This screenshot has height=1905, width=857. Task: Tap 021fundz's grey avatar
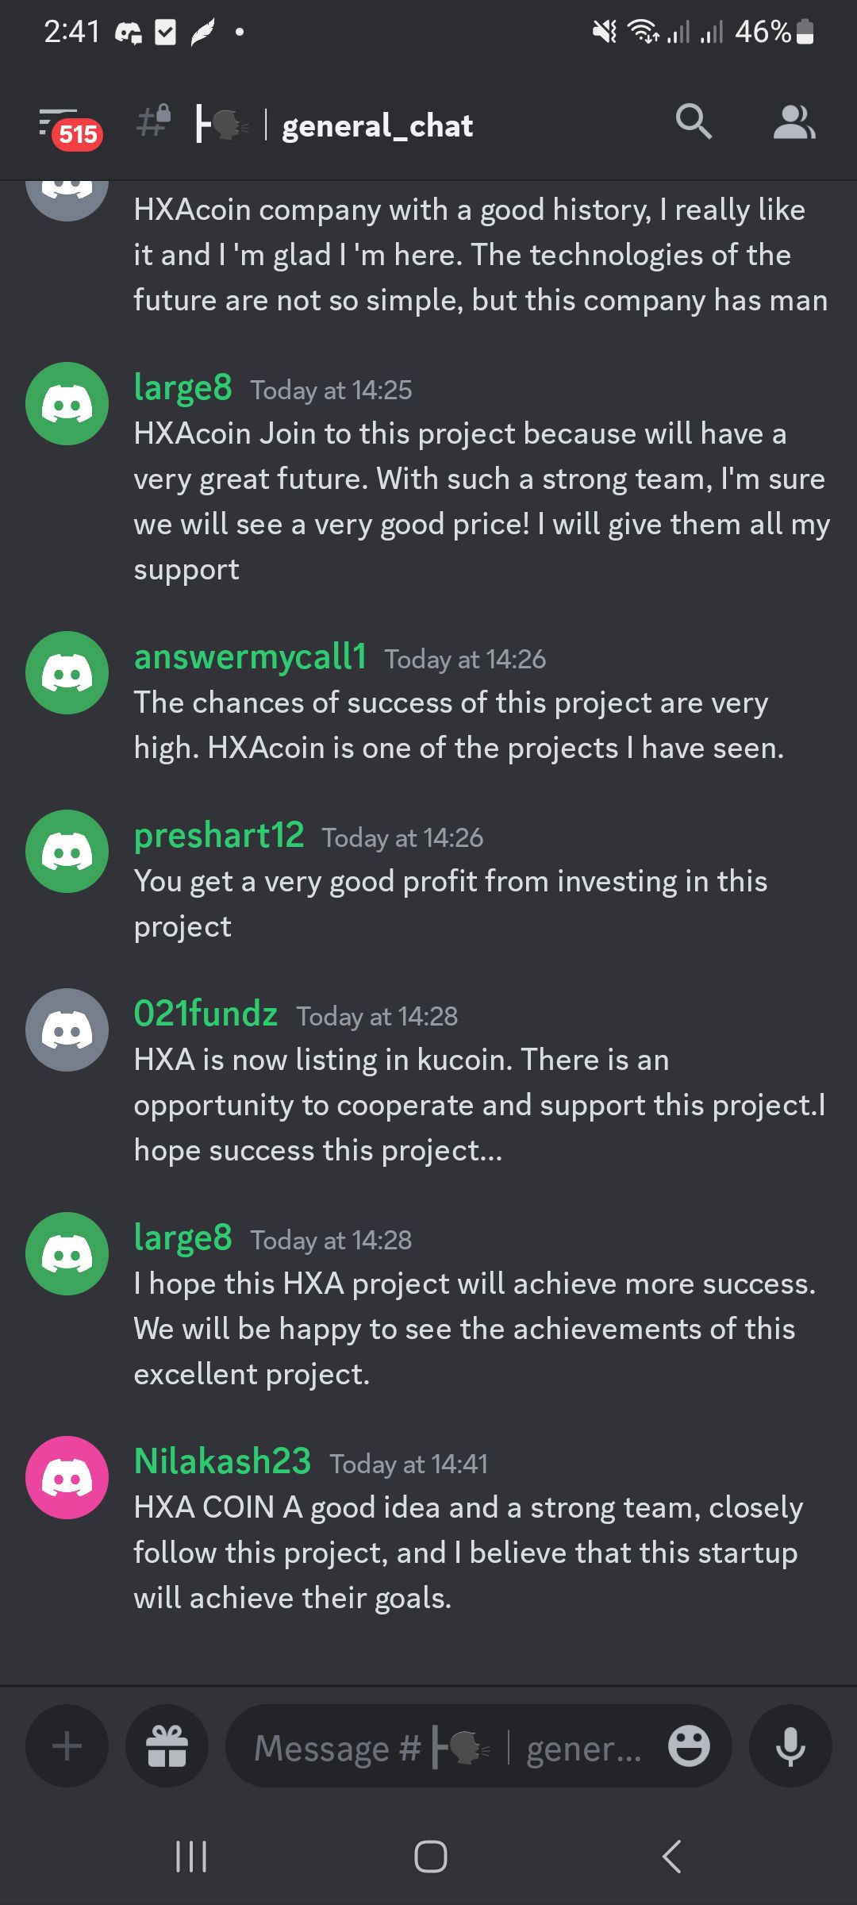click(x=67, y=1029)
